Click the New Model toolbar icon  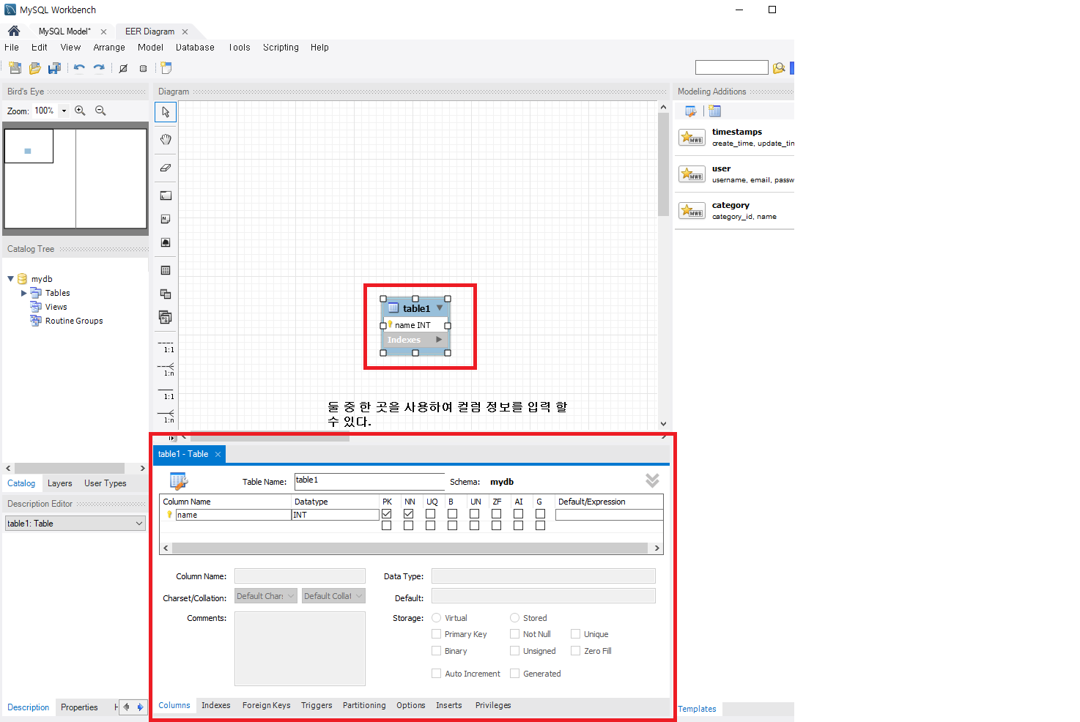[x=15, y=68]
